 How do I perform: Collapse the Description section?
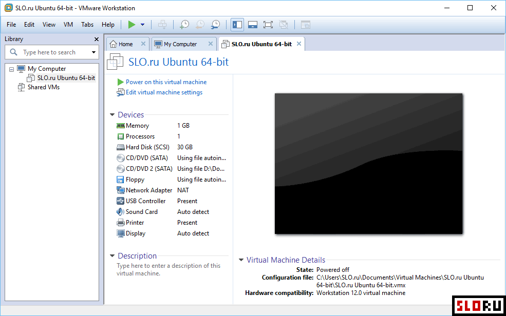pyautogui.click(x=113, y=256)
